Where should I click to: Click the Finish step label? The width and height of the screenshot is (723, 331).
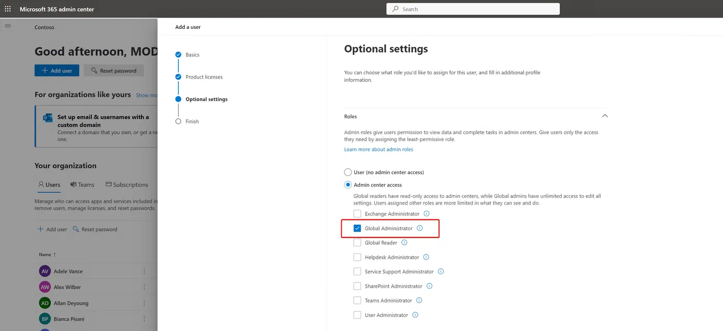pyautogui.click(x=192, y=121)
